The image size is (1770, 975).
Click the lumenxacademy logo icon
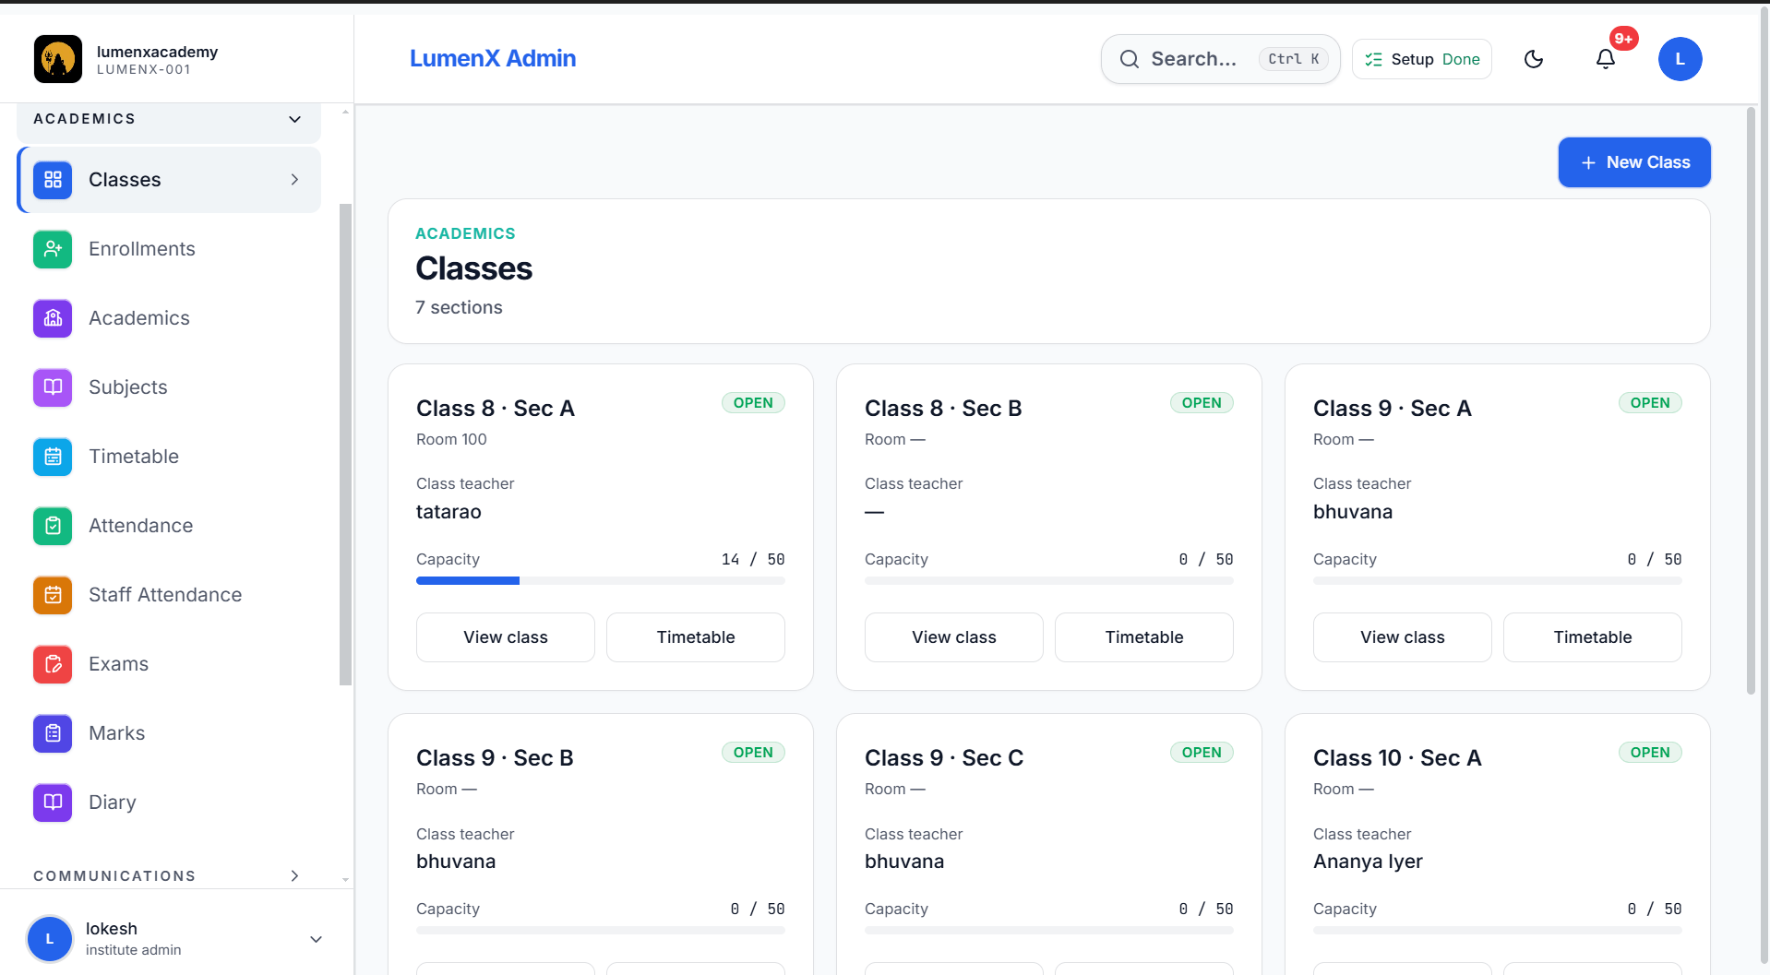tap(58, 59)
